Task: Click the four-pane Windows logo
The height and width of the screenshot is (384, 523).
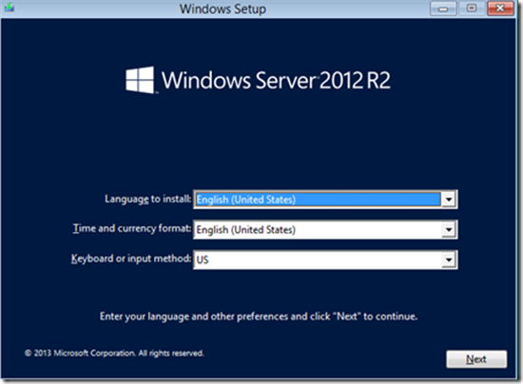Action: point(140,80)
